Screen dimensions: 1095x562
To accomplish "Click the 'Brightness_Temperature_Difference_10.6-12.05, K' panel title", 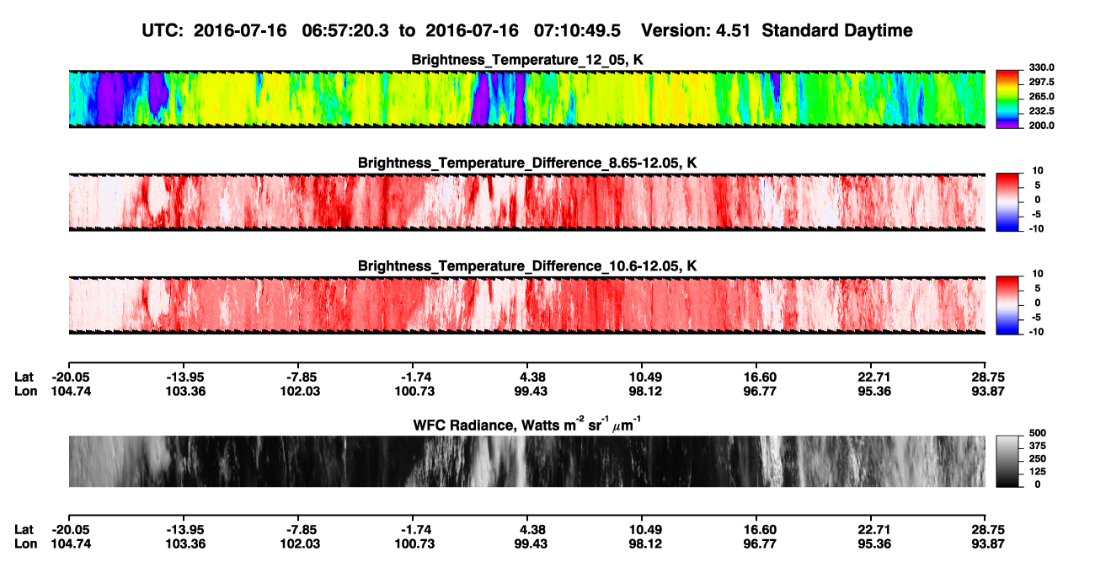I will (x=527, y=266).
